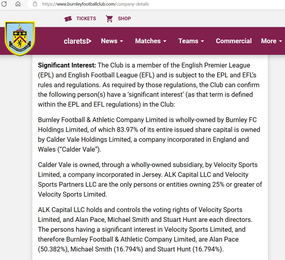Select the Matches menu label
The image size is (285, 260).
click(148, 41)
